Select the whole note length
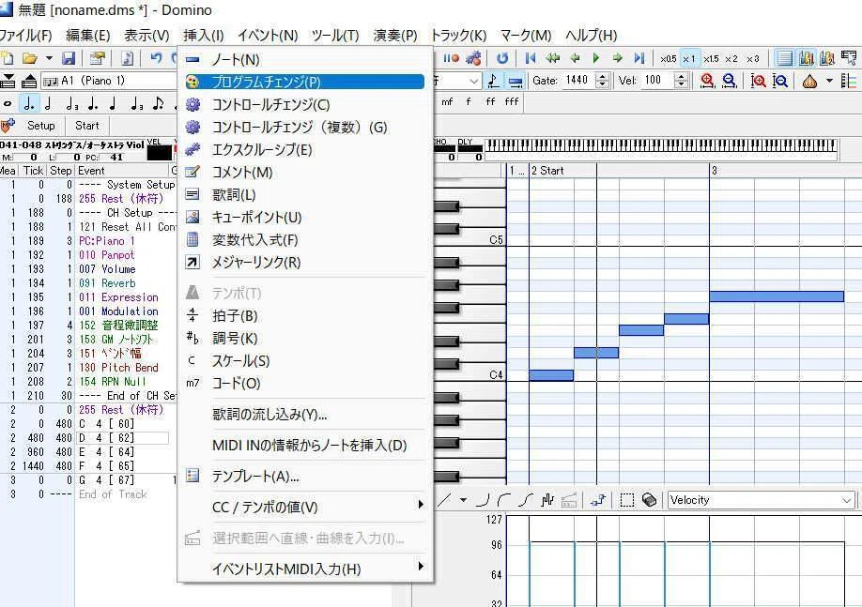Viewport: 862px width, 607px height. 8,103
